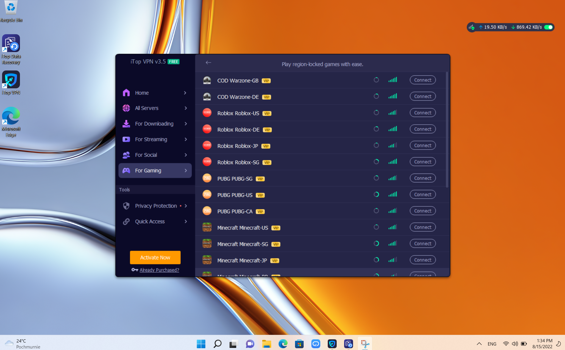Expand the Quick Access chevron
The image size is (565, 350).
tap(186, 222)
